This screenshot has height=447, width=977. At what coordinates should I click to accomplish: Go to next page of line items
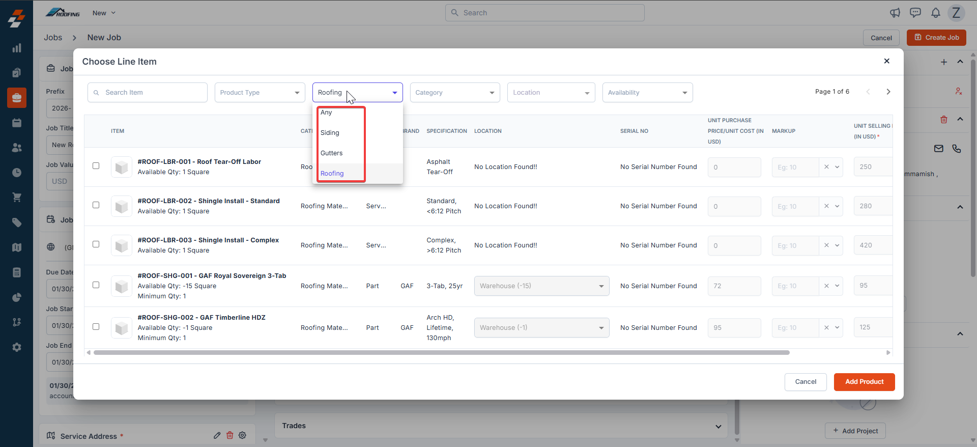(x=888, y=92)
